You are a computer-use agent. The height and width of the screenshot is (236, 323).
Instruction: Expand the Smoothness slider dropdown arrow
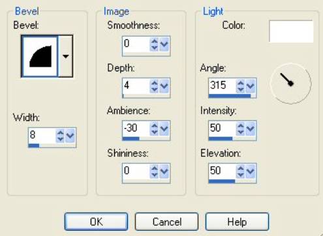tap(164, 44)
